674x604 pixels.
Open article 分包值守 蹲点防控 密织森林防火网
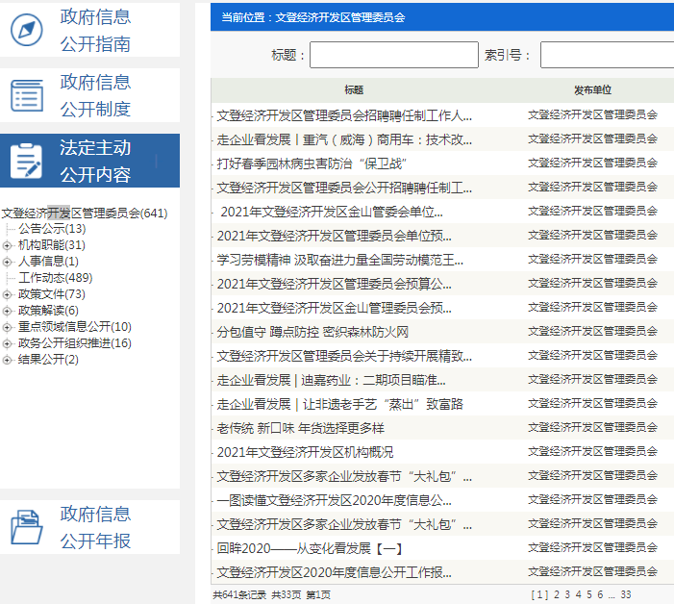(312, 332)
